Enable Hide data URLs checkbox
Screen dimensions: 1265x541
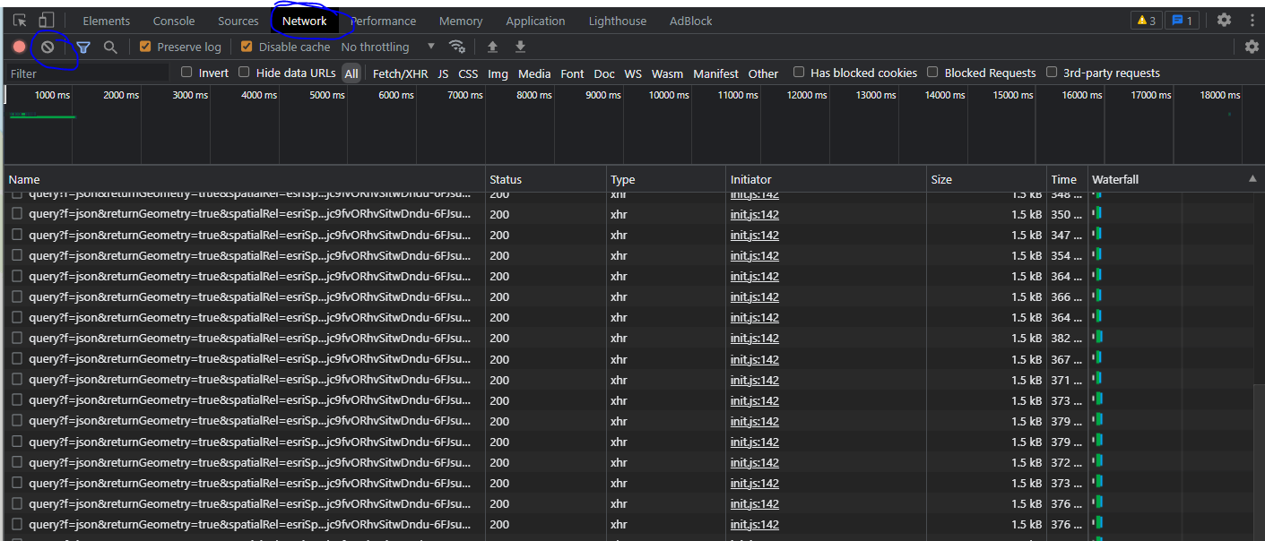click(x=244, y=73)
